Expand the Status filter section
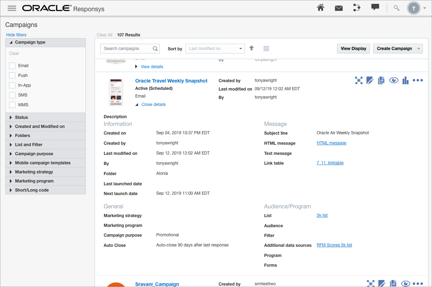Screen dimensions: 432x287 pos(46,117)
